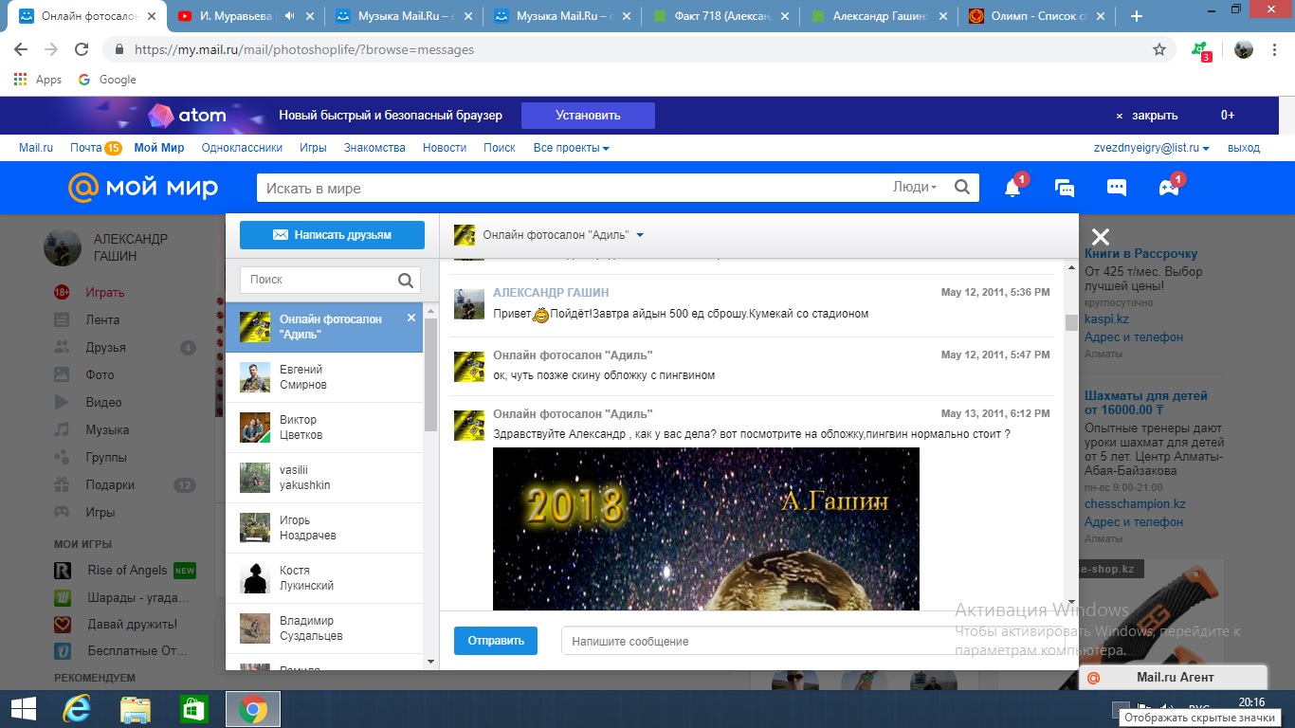Select vasilii yakushkin conversation
This screenshot has width=1295, height=728.
[x=324, y=478]
